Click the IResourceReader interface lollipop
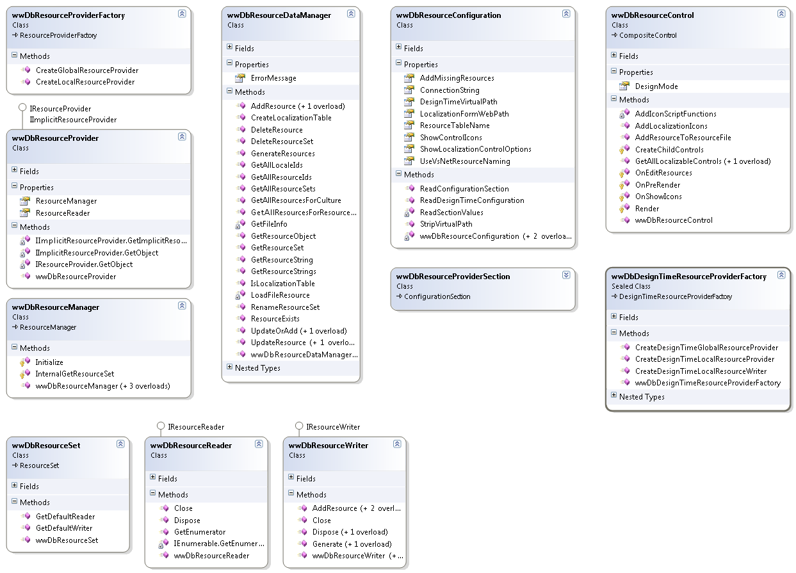Viewport: 796px width, 573px height. tap(161, 426)
